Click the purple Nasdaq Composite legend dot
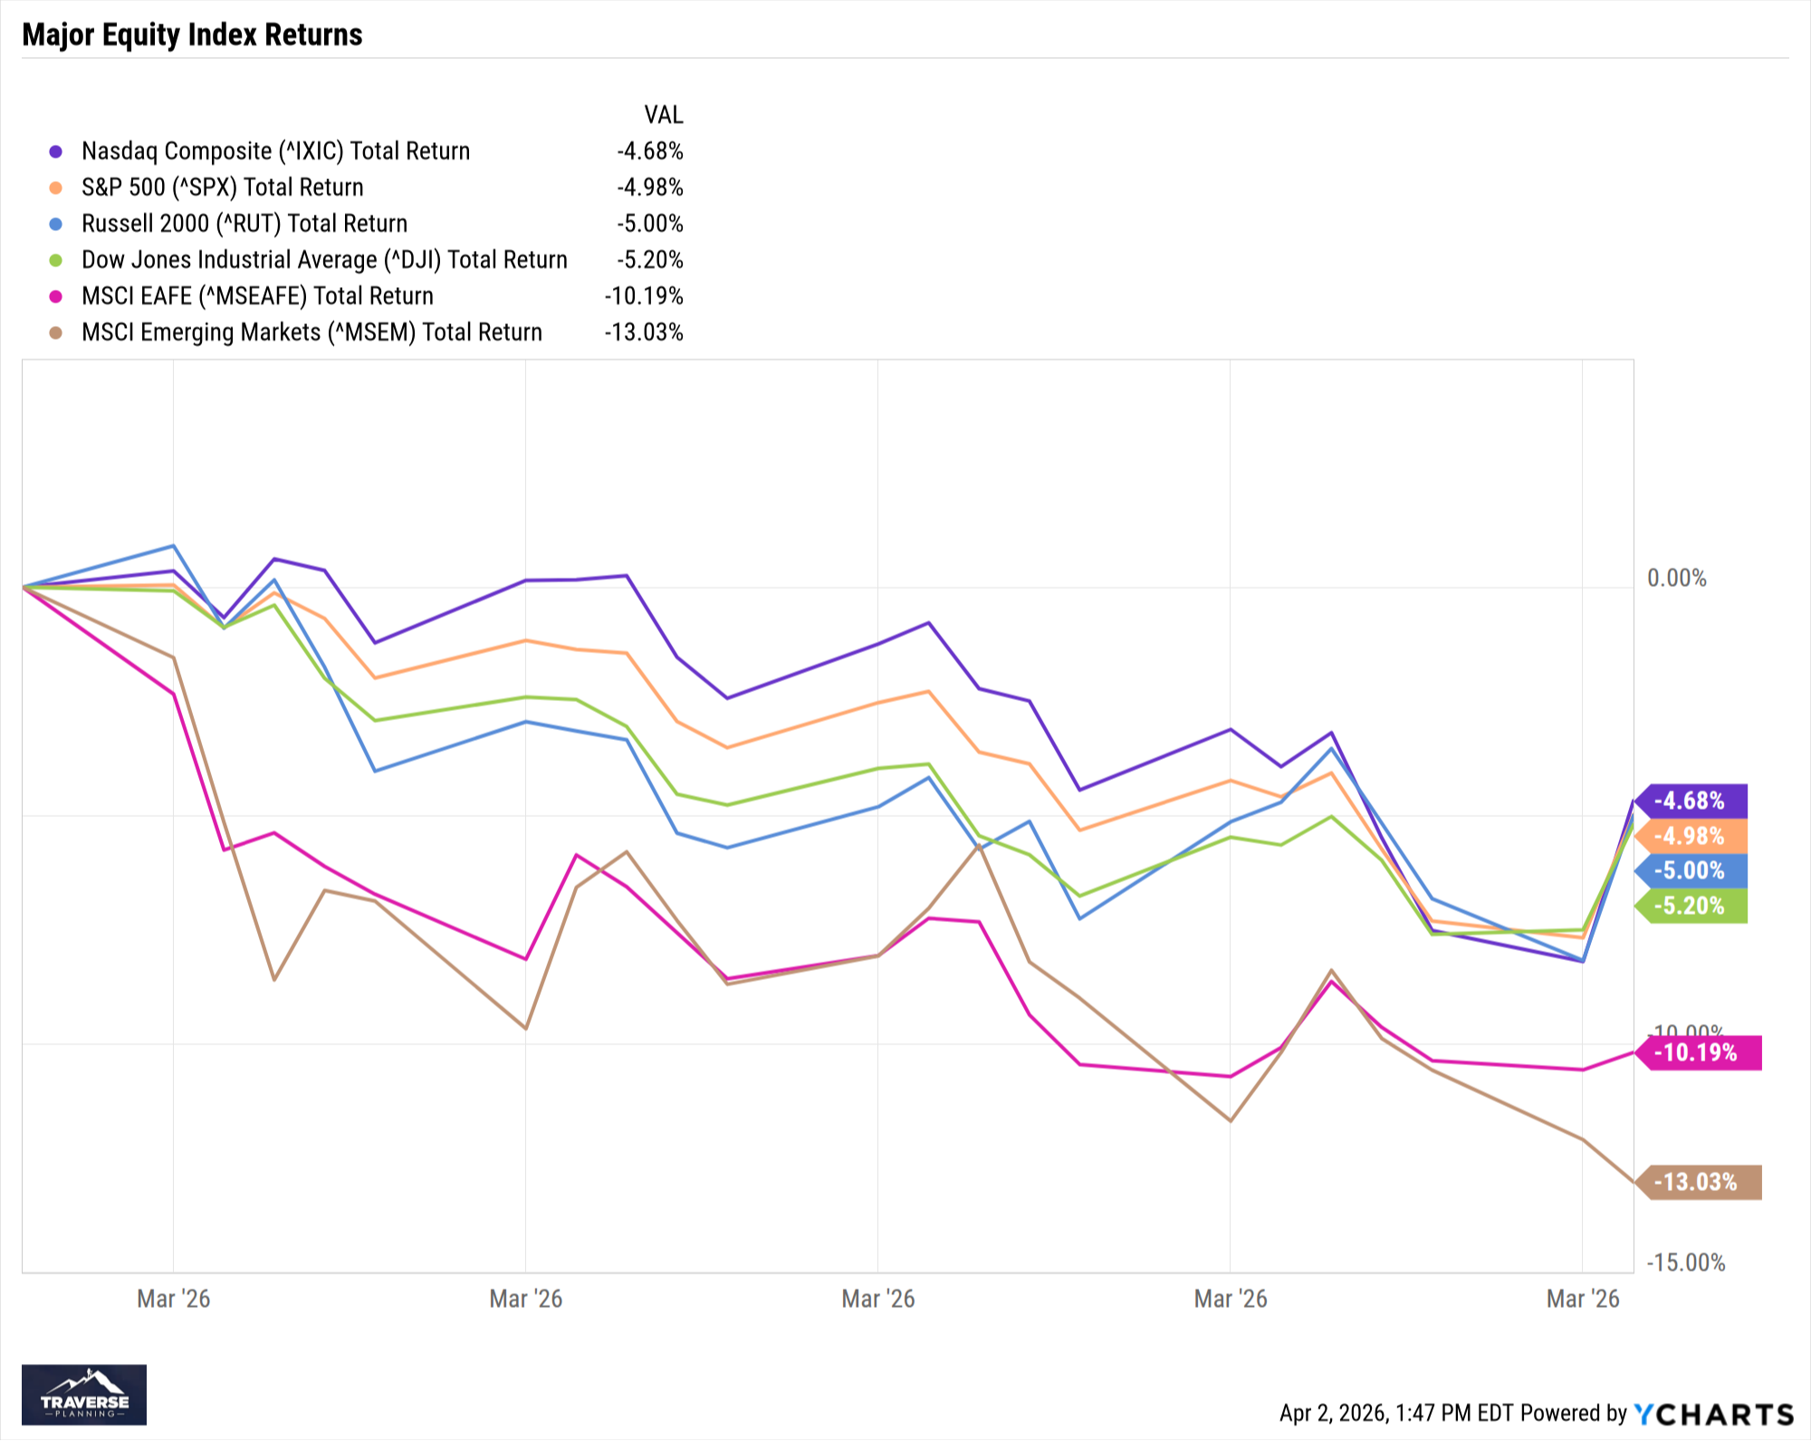 click(x=56, y=151)
